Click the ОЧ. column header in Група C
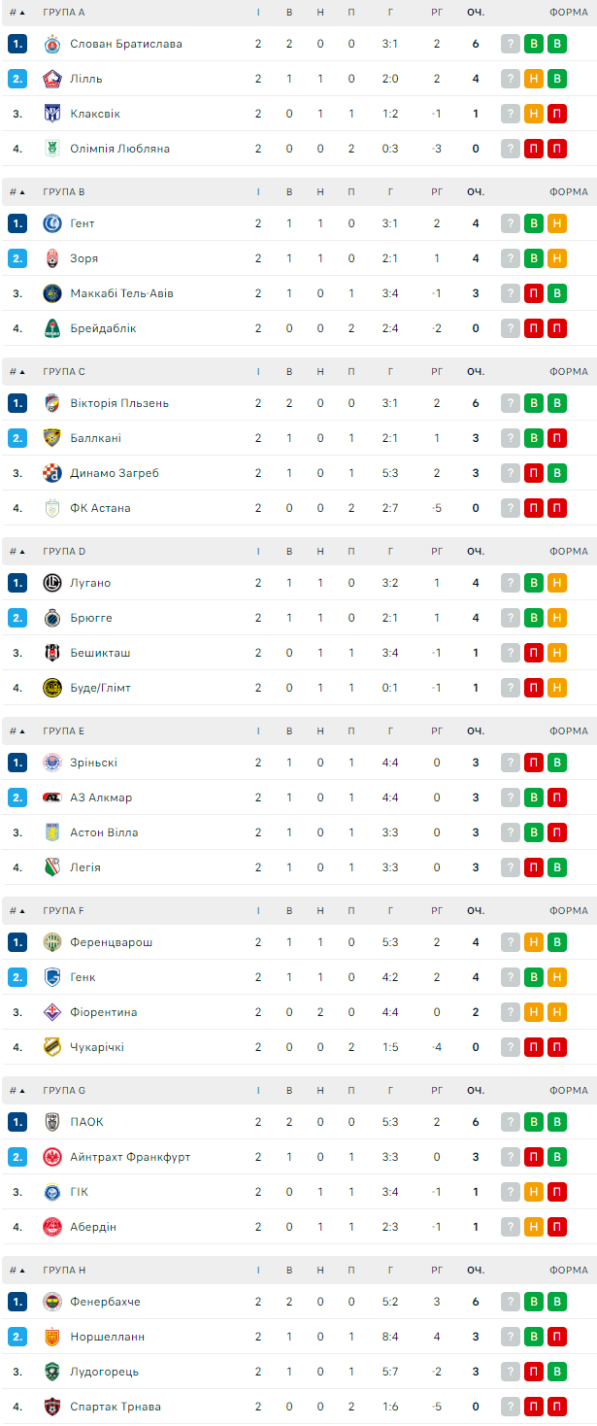Viewport: 597px width, 1426px height. (475, 371)
